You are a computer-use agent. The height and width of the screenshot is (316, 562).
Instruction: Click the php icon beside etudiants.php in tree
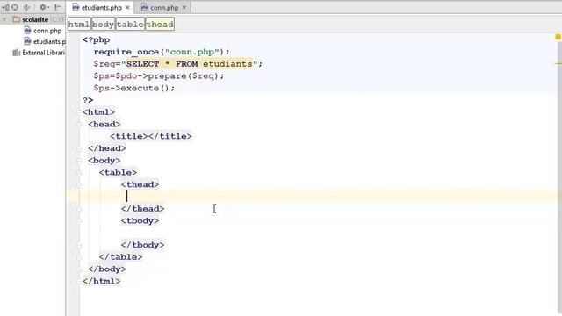[x=27, y=41]
